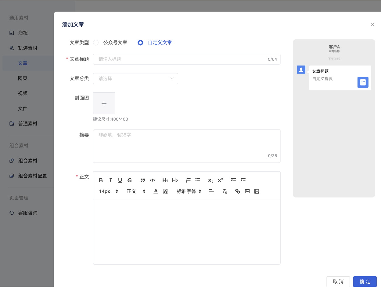
Task: Toggle italic formatting in editor
Action: tap(110, 180)
